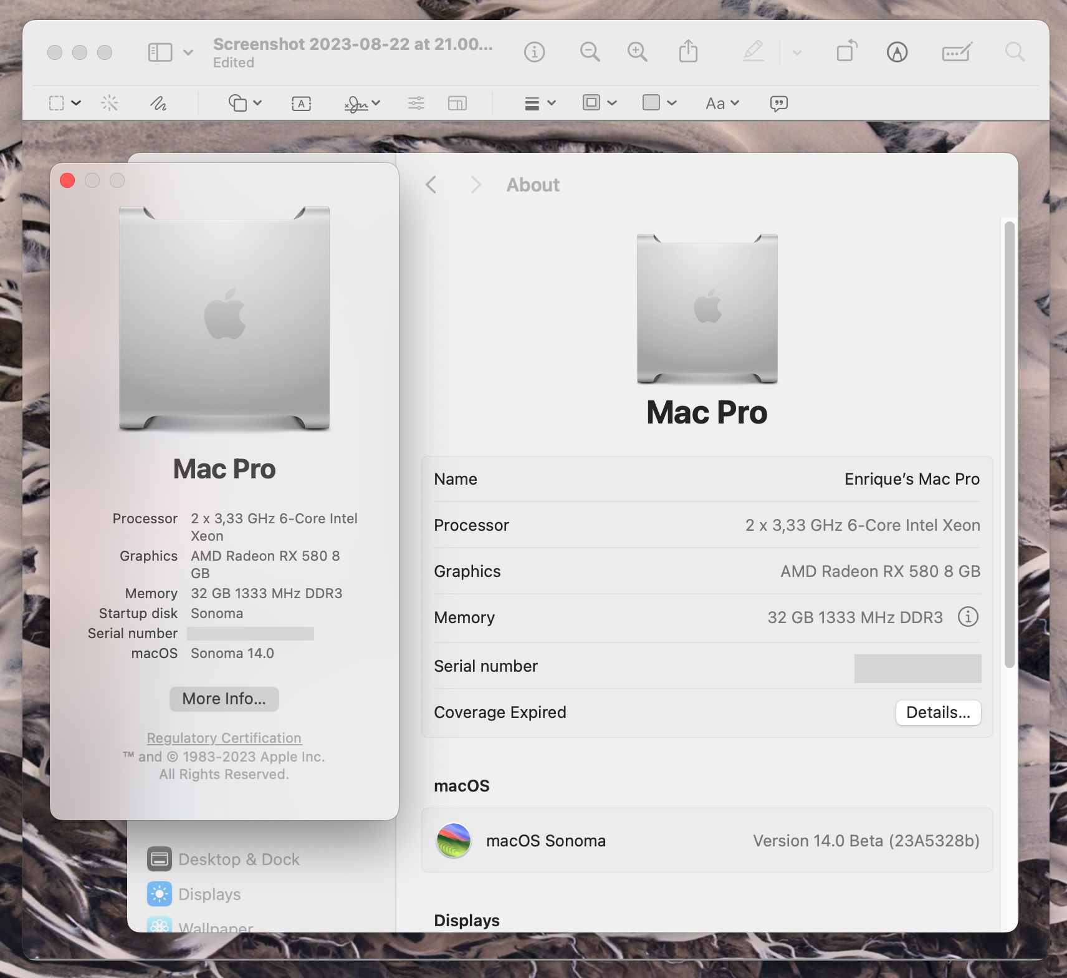Open the Share menu in Preview

click(688, 52)
